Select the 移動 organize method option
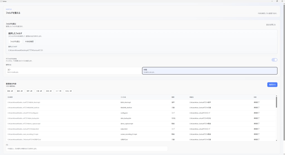 [x=210, y=71]
